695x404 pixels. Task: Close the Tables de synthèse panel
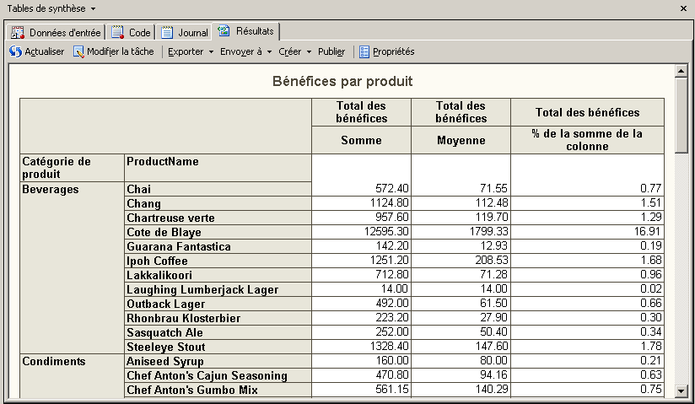[682, 8]
